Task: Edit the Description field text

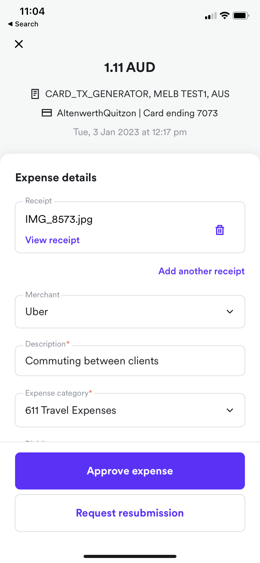Action: [x=130, y=361]
